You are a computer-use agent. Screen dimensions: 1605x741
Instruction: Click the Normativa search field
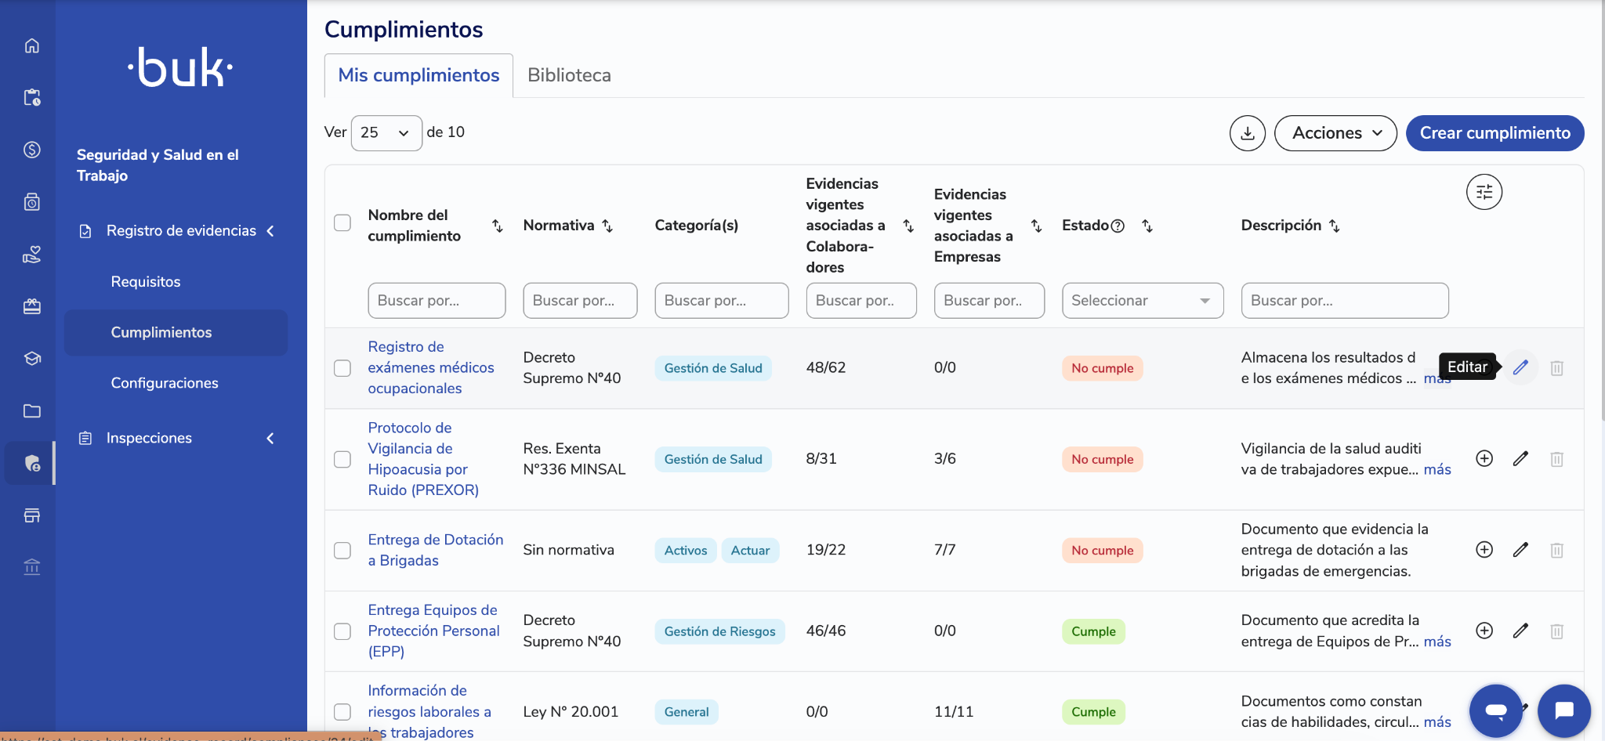[x=580, y=301]
